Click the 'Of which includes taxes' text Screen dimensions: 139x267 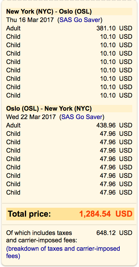coord(39,233)
